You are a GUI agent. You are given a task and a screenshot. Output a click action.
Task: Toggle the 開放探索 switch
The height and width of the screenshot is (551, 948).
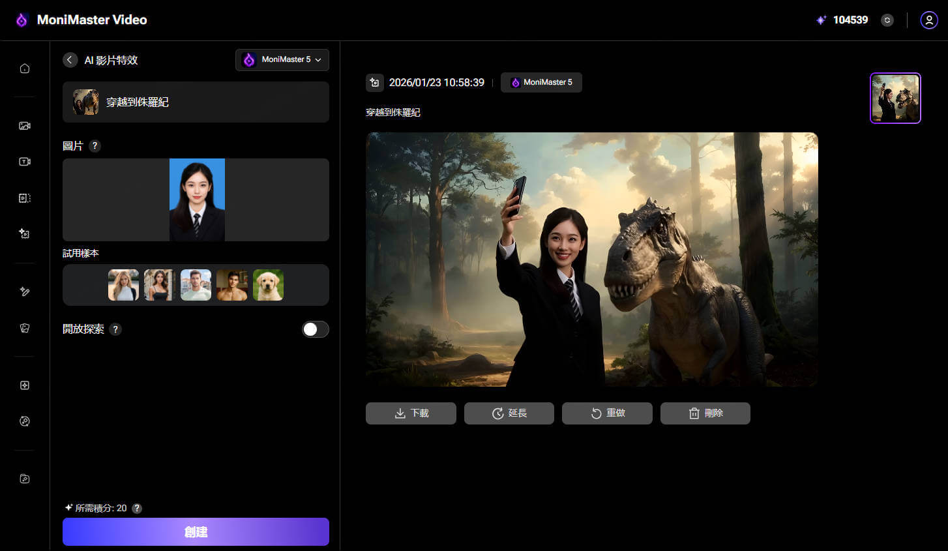(x=315, y=329)
